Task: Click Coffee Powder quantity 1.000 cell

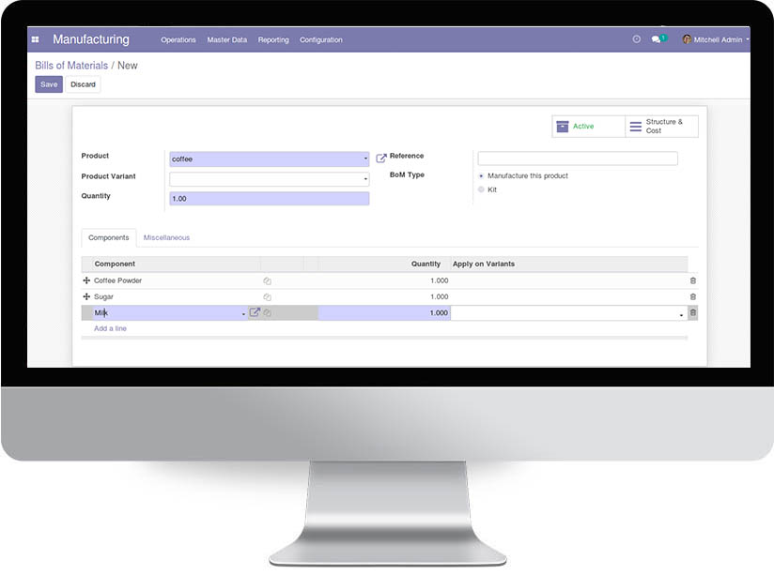Action: click(439, 280)
